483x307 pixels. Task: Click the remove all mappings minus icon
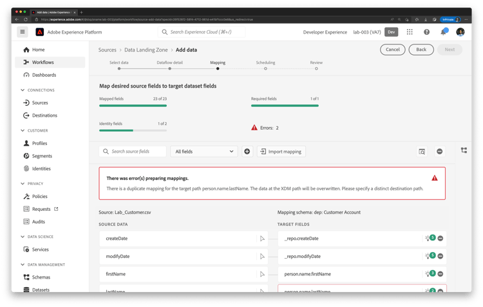[x=440, y=152]
